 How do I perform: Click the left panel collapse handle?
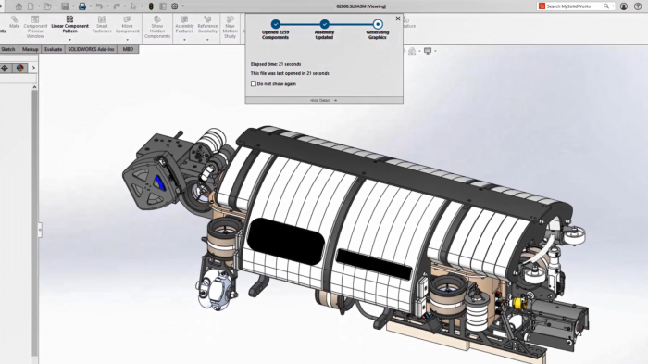(x=40, y=230)
